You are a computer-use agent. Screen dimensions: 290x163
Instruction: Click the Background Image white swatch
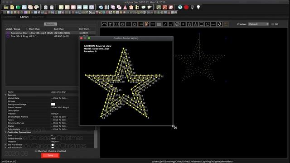[x=53, y=104]
